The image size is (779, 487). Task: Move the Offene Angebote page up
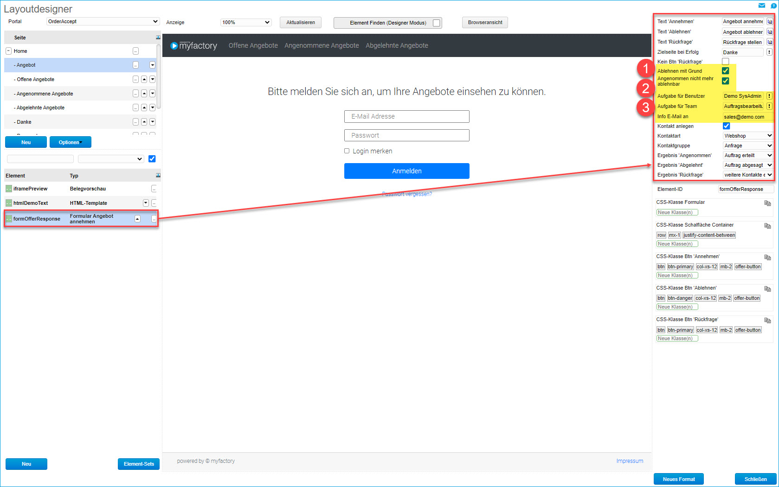[x=144, y=80]
